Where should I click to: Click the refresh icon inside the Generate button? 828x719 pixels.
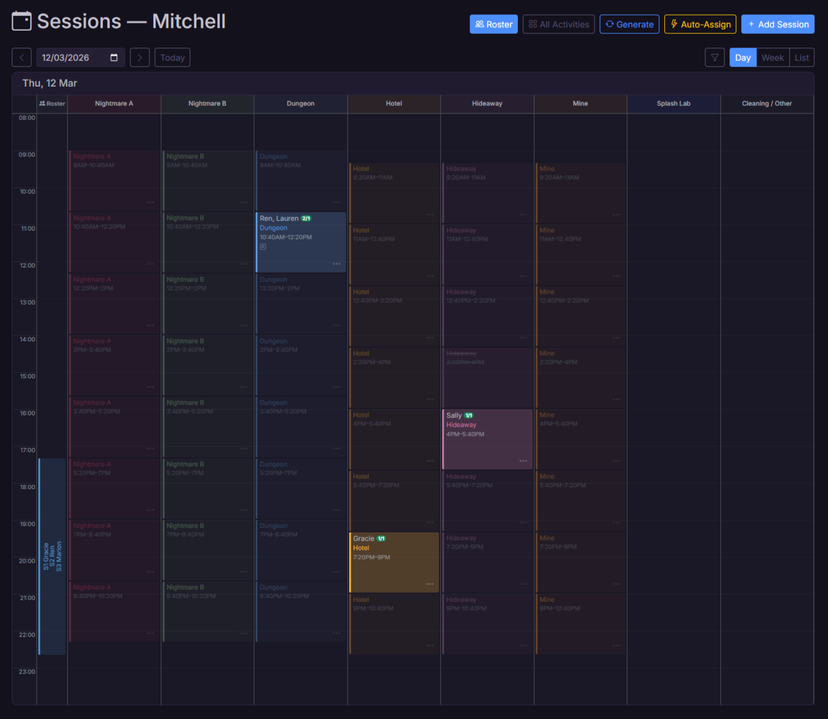pyautogui.click(x=610, y=24)
